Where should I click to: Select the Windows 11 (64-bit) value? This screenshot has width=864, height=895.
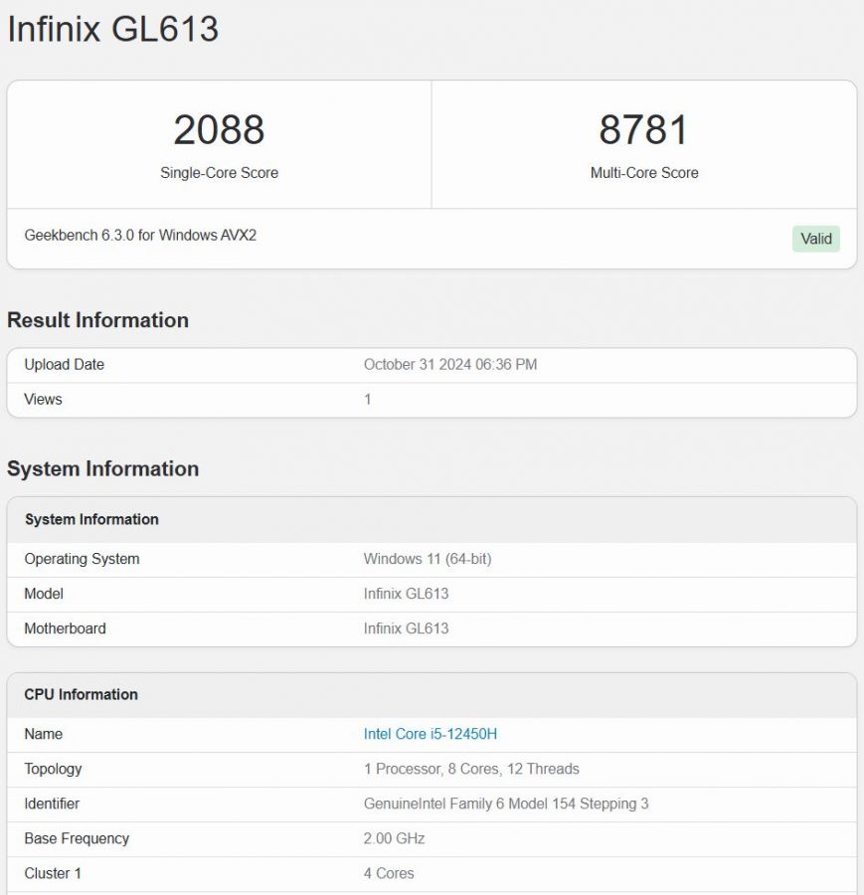coord(428,559)
